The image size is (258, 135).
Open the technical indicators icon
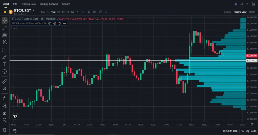(83, 12)
